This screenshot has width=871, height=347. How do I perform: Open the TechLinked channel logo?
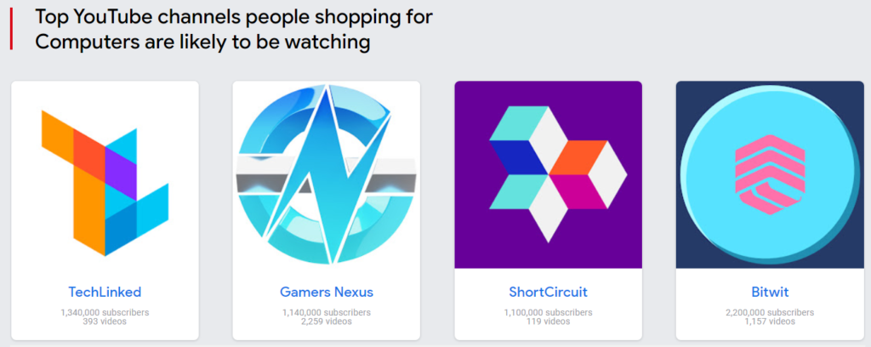pyautogui.click(x=105, y=183)
